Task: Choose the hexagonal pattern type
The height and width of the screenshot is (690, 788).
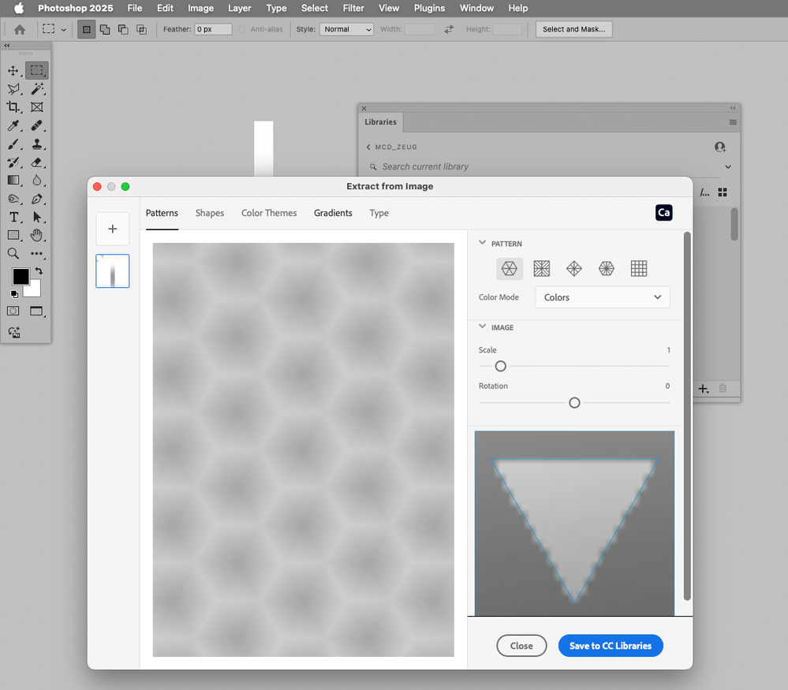Action: [509, 268]
